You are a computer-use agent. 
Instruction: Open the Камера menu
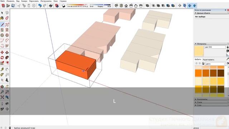click(x=24, y=1)
